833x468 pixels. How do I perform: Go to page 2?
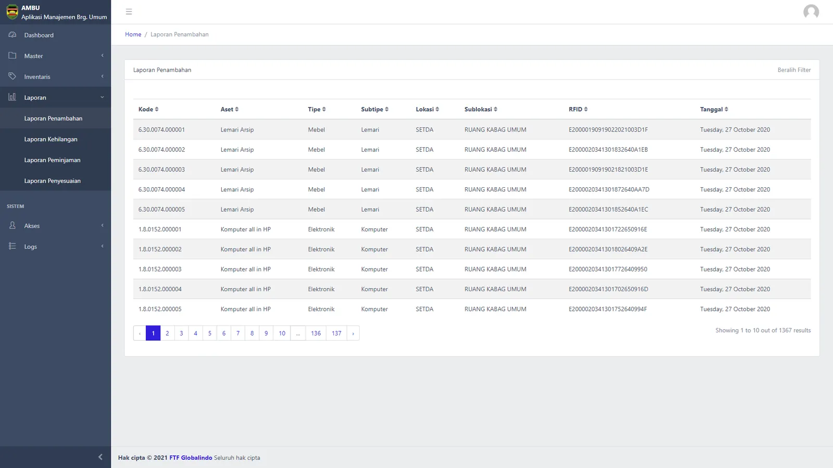click(x=167, y=333)
